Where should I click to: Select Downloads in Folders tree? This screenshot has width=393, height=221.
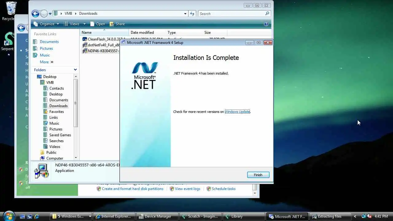(58, 106)
